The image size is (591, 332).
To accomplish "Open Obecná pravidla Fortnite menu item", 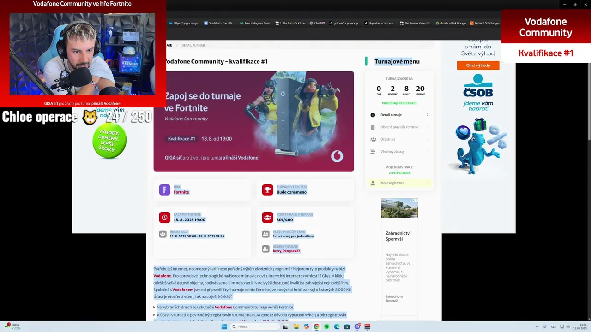I will coord(399,127).
